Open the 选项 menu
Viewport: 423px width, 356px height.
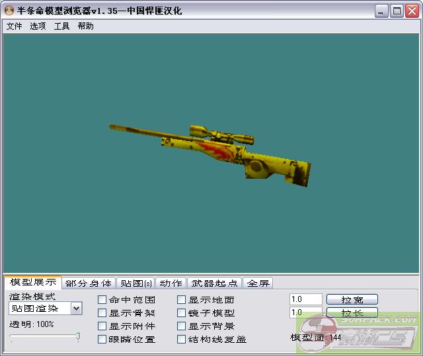pyautogui.click(x=38, y=26)
